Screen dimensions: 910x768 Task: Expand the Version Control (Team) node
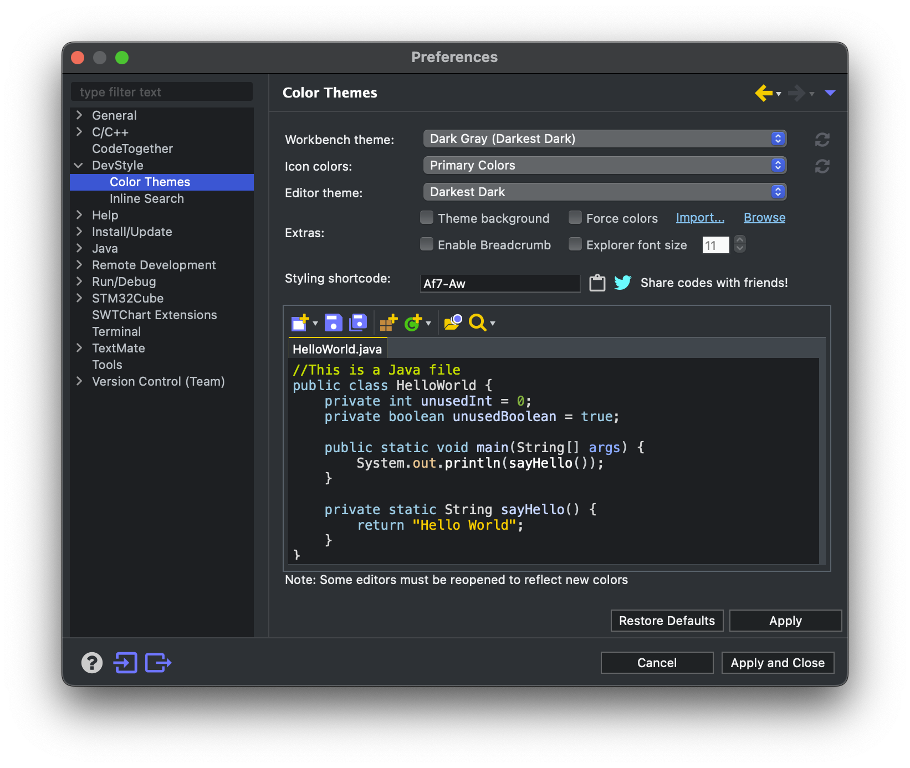coord(79,381)
